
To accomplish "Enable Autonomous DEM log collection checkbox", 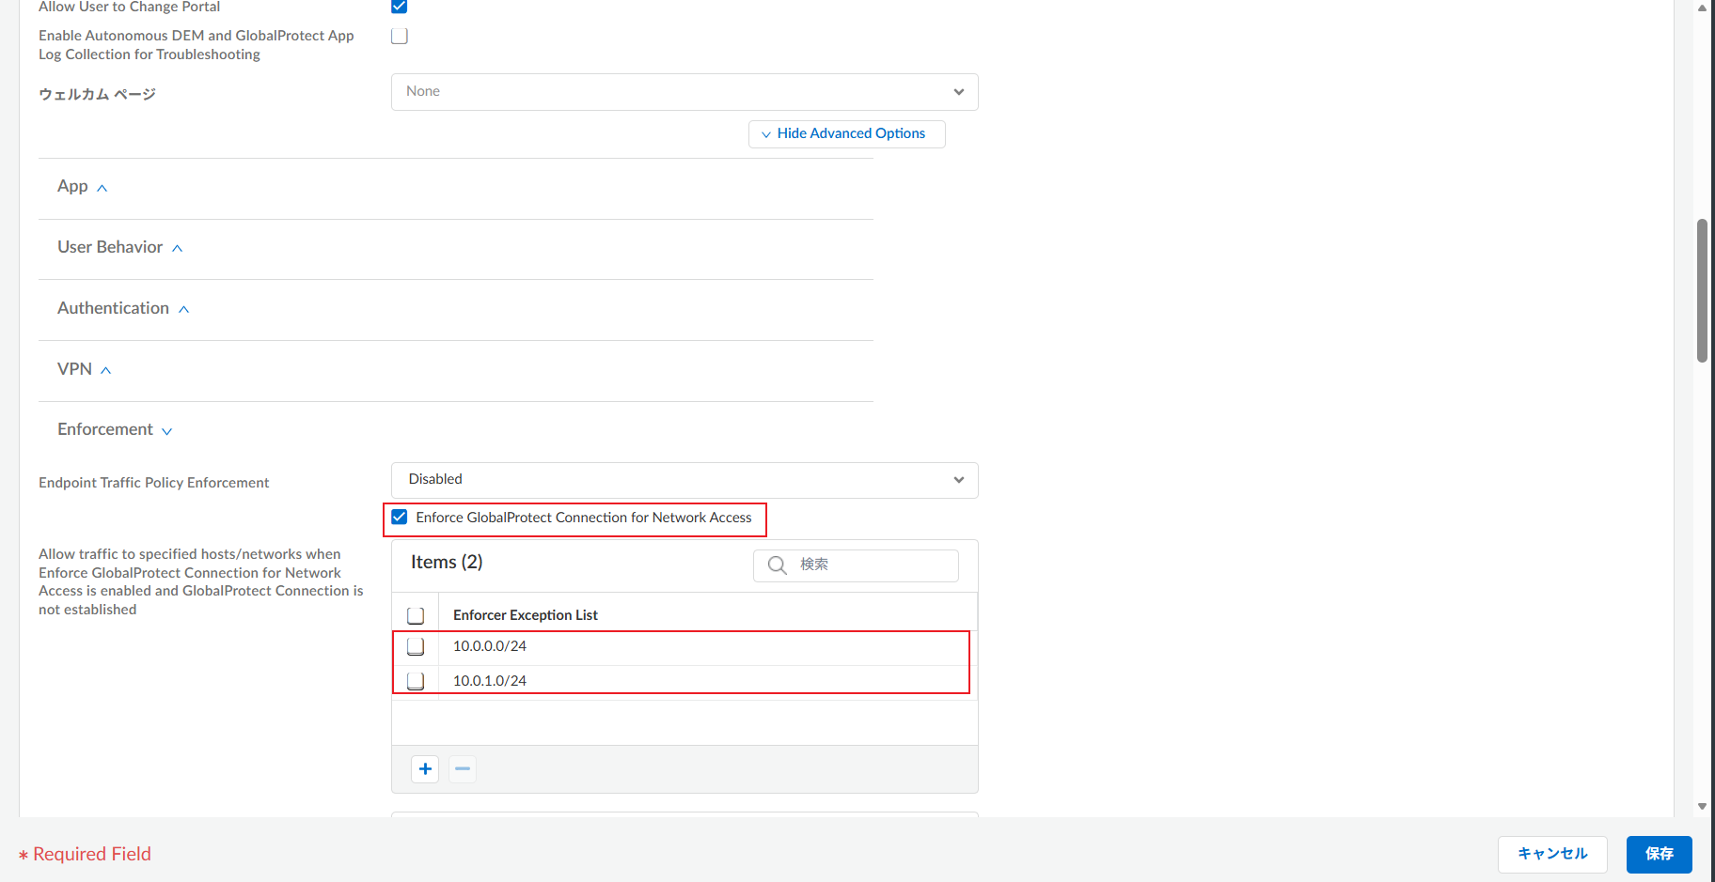I will (x=400, y=37).
